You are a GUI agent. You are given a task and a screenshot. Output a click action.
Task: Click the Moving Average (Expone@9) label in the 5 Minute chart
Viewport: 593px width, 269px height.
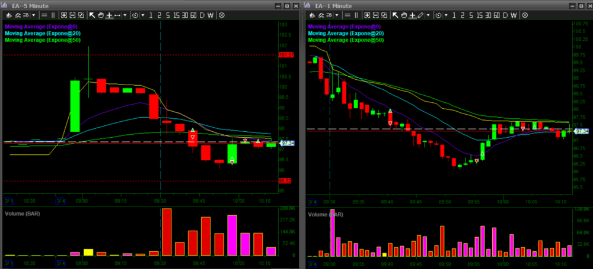click(x=37, y=26)
